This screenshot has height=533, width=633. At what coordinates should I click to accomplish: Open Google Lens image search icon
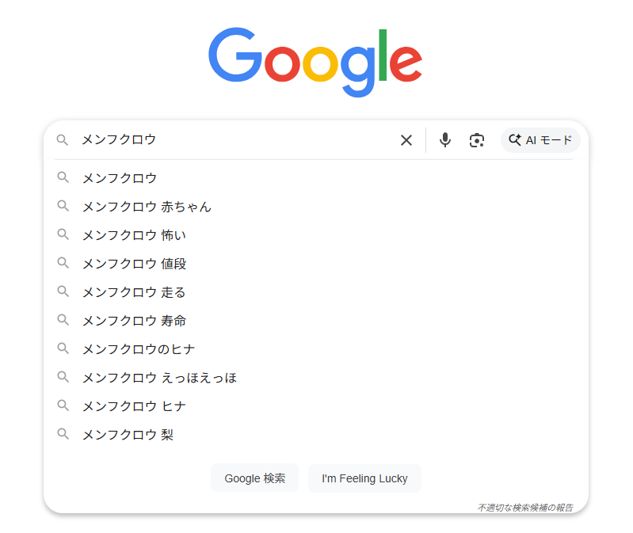coord(476,140)
